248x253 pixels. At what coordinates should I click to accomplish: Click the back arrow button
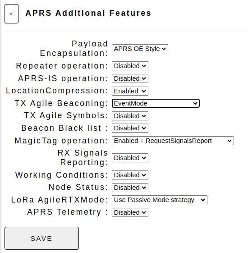pos(11,14)
